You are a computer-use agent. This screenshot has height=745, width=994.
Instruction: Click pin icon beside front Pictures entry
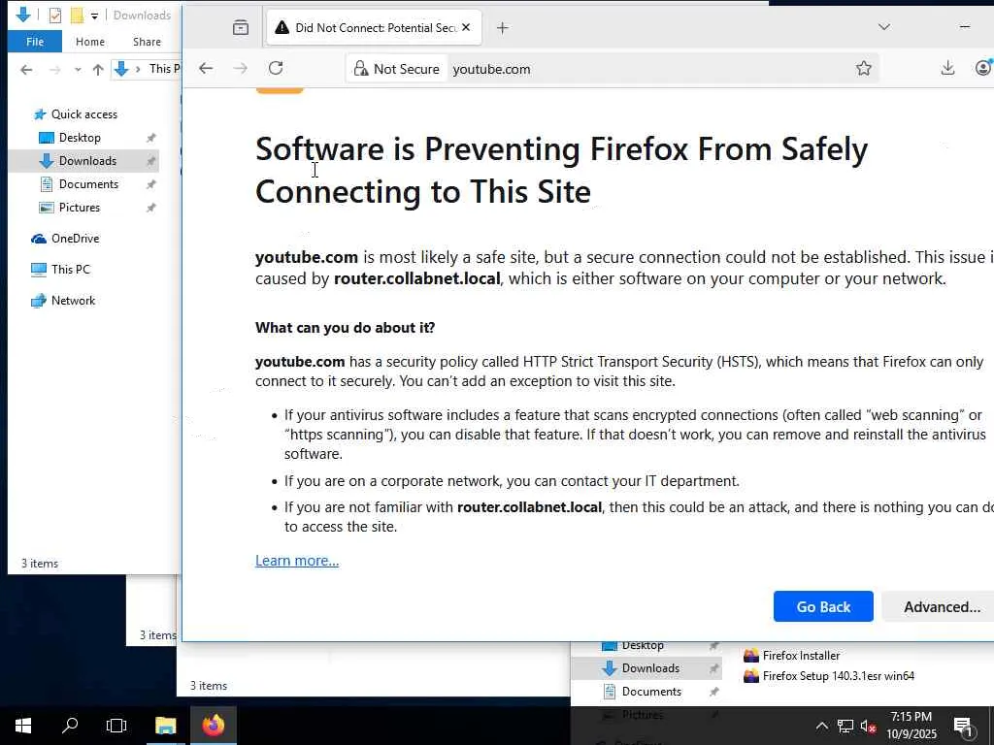pyautogui.click(x=150, y=208)
